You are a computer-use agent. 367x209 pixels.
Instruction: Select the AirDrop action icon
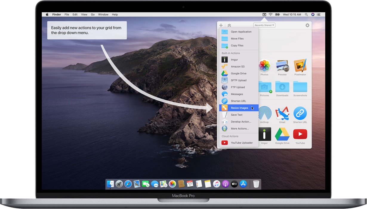[265, 114]
